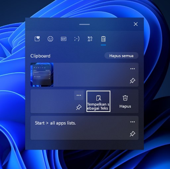Select the screenshot thumbnail clipboard entry
The image size is (170, 169).
85,75
